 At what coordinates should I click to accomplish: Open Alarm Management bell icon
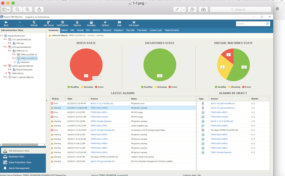pos(5,168)
